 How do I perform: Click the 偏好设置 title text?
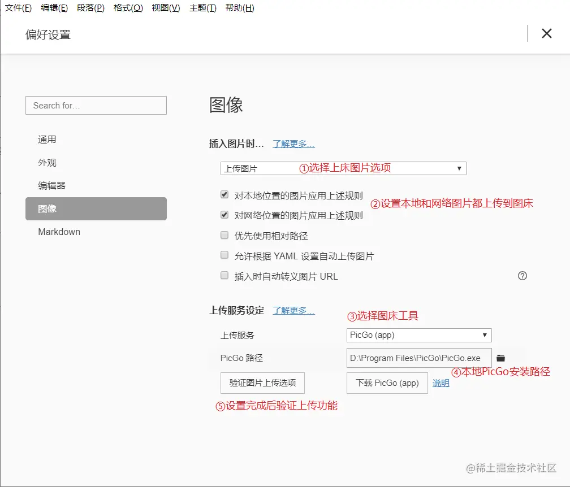(48, 35)
